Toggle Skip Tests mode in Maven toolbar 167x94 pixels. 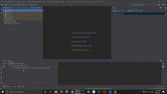click(x=134, y=11)
